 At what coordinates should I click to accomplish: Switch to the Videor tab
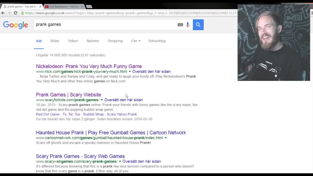[x=73, y=41]
